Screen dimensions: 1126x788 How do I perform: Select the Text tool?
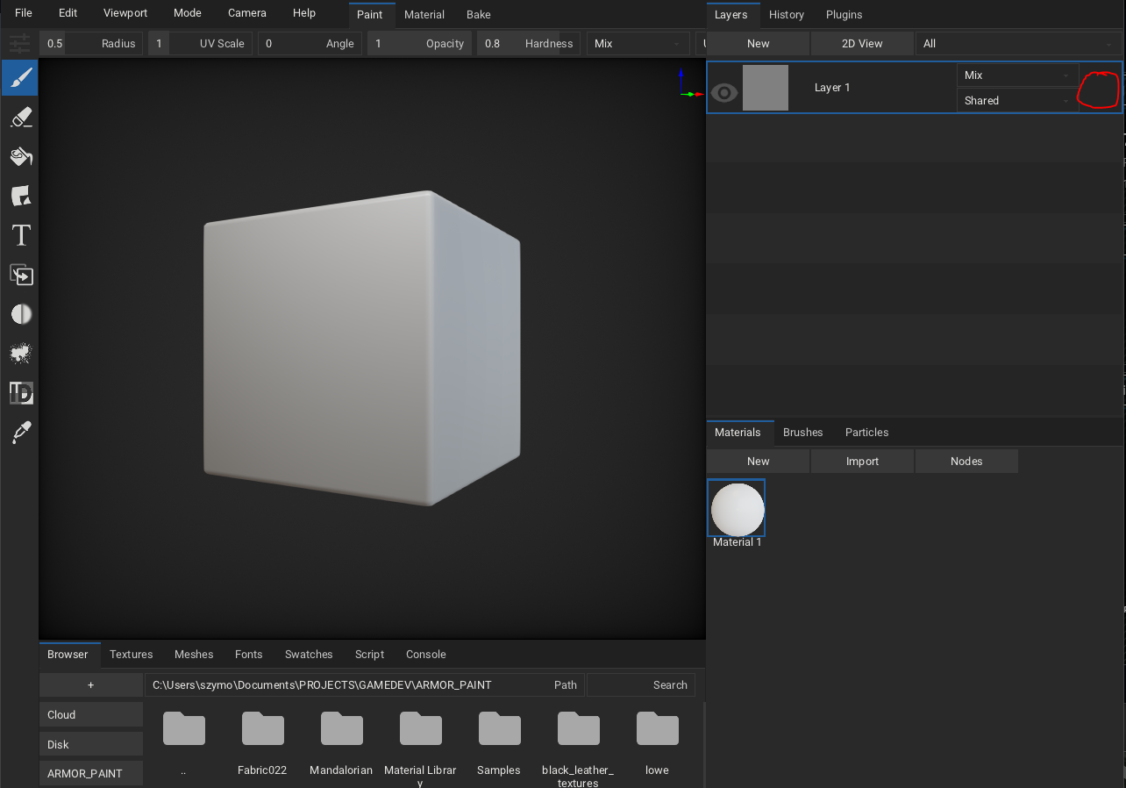pos(19,235)
